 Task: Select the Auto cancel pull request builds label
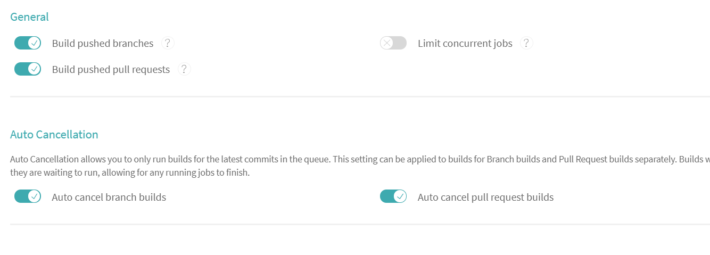coord(486,198)
